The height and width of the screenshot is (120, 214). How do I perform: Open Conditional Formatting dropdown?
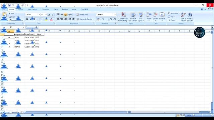click(x=123, y=17)
